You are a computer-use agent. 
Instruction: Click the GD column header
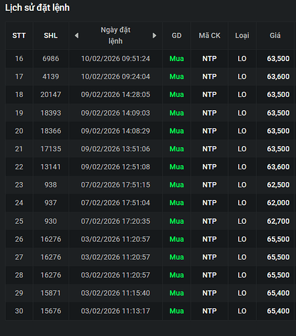tap(177, 36)
